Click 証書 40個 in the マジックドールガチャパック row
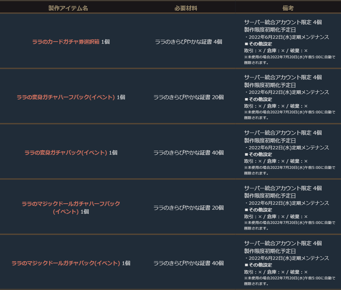The height and width of the screenshot is (290, 341). pyautogui.click(x=188, y=263)
